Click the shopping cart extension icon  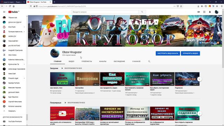pos(213,6)
